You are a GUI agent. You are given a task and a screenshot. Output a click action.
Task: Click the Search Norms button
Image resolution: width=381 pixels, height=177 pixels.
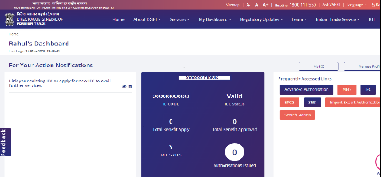[x=298, y=115]
